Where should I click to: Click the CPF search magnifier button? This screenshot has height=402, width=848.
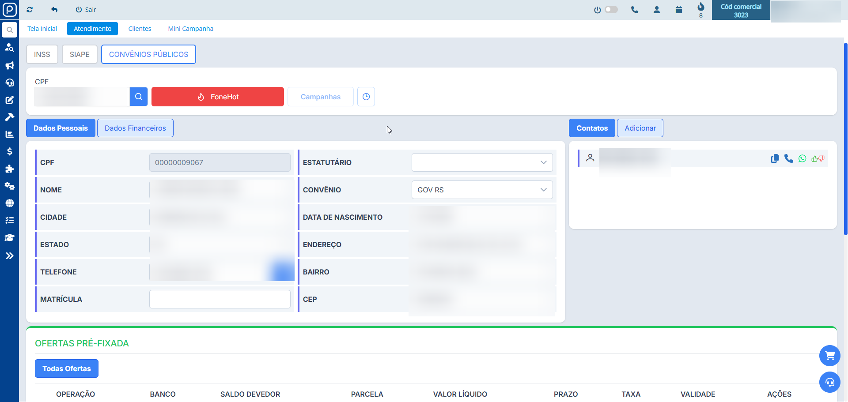pos(138,97)
